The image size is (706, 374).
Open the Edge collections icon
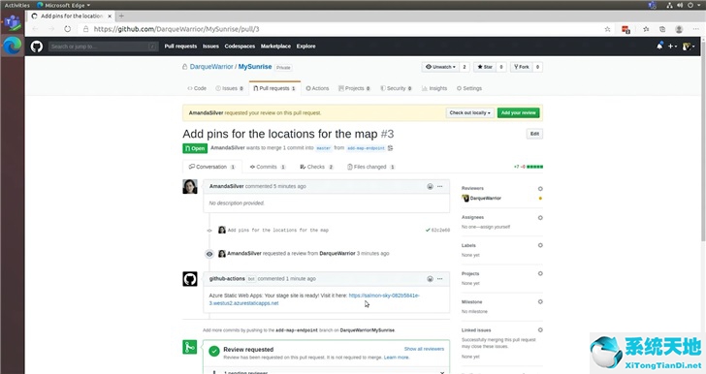pyautogui.click(x=662, y=29)
